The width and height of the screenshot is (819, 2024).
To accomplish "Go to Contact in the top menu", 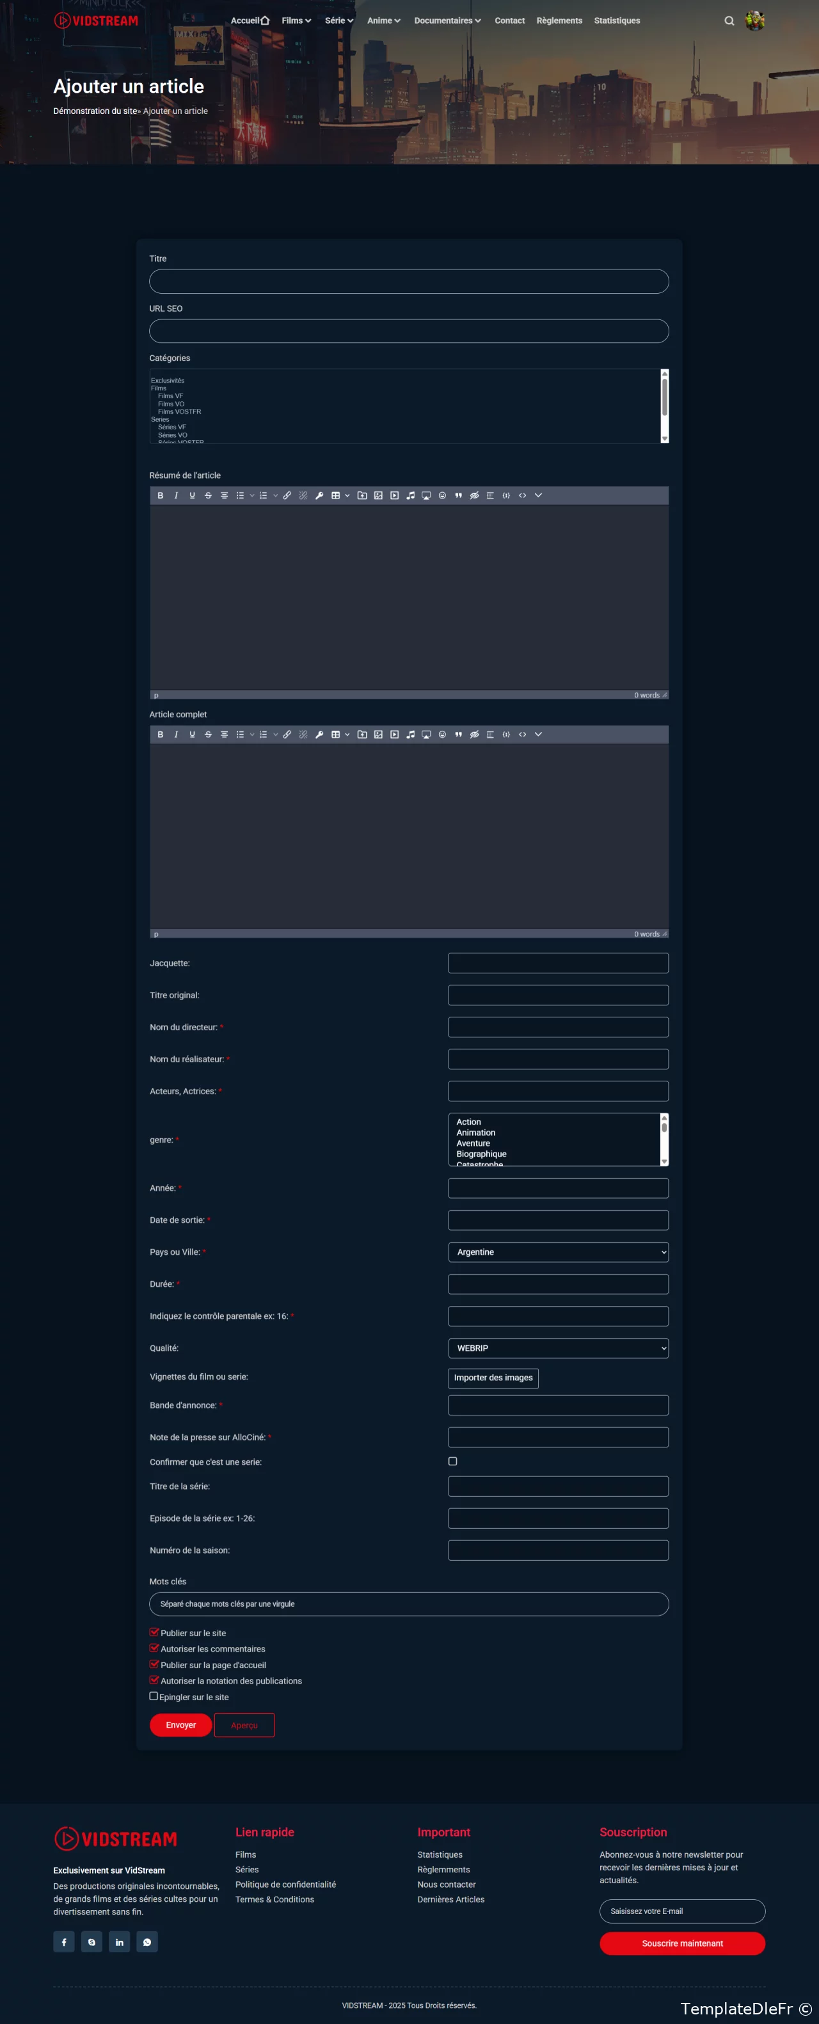I will tap(509, 21).
